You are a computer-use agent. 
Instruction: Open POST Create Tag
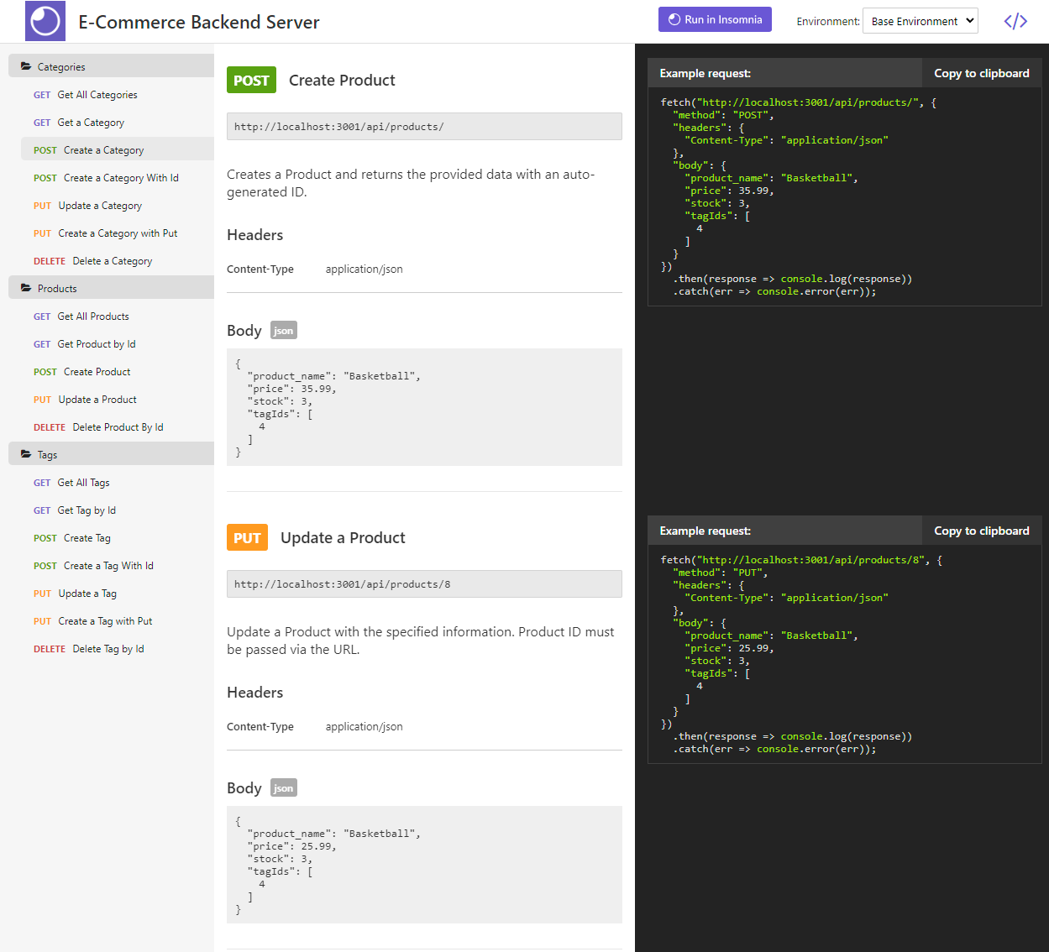pos(118,538)
